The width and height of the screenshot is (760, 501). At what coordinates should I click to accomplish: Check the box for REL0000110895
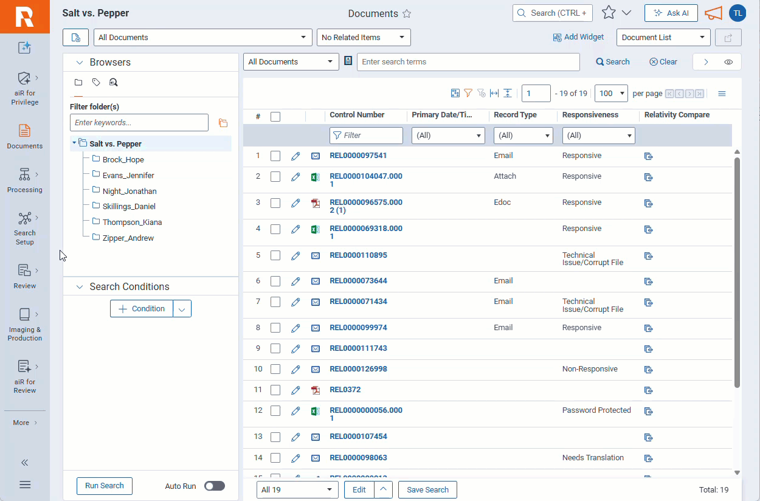275,255
